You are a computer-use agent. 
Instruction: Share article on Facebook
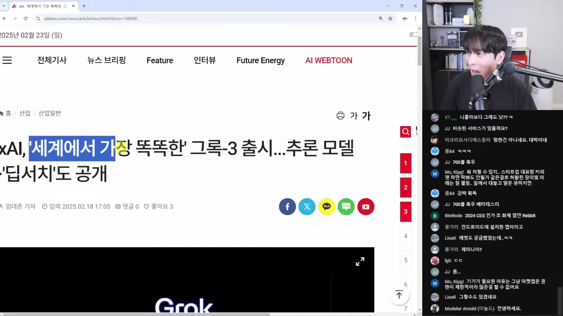[x=287, y=206]
